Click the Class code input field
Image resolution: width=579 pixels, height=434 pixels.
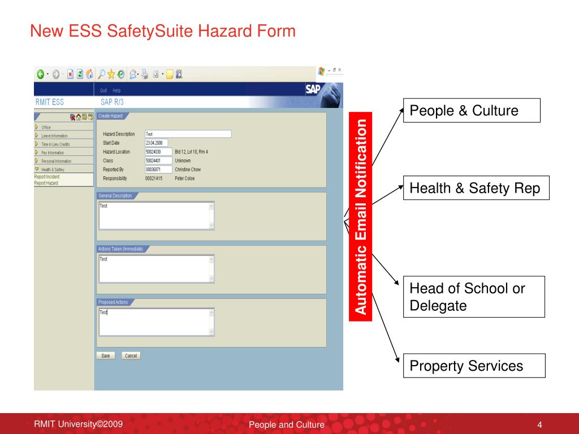pyautogui.click(x=158, y=160)
